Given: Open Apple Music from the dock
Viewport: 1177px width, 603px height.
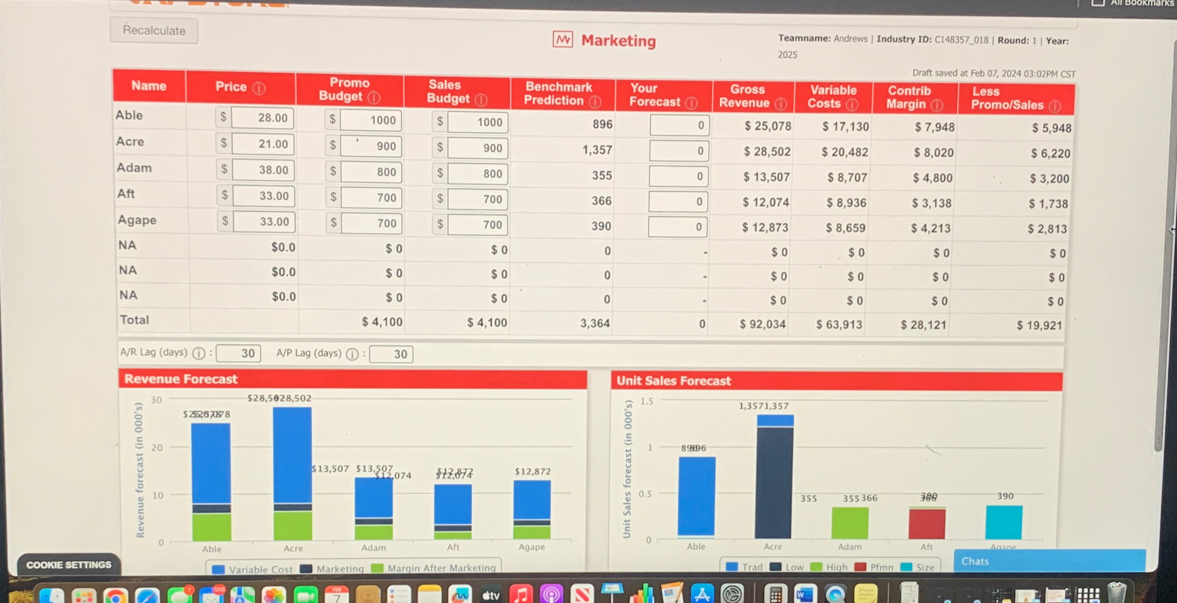Looking at the screenshot, I should [520, 594].
